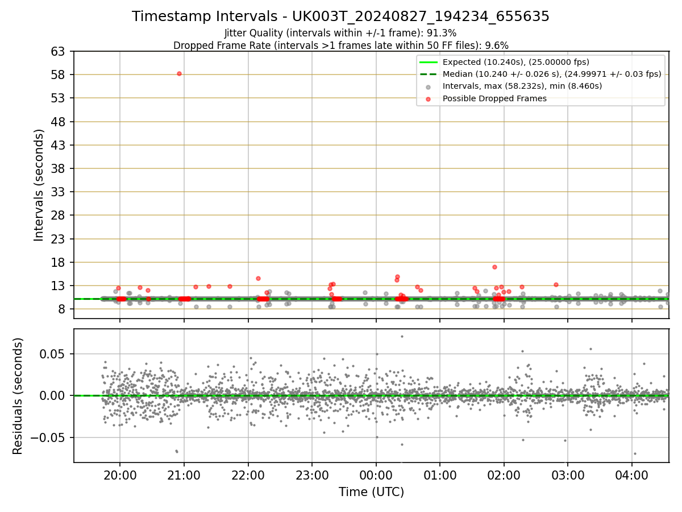Click the 02:00 x-axis tick label
The height and width of the screenshot is (512, 682).
504,475
